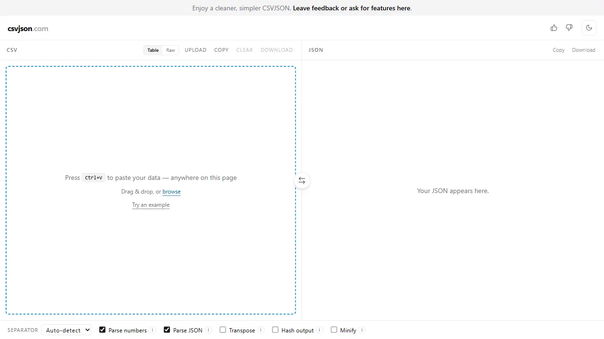Check the Minify option

coord(334,330)
